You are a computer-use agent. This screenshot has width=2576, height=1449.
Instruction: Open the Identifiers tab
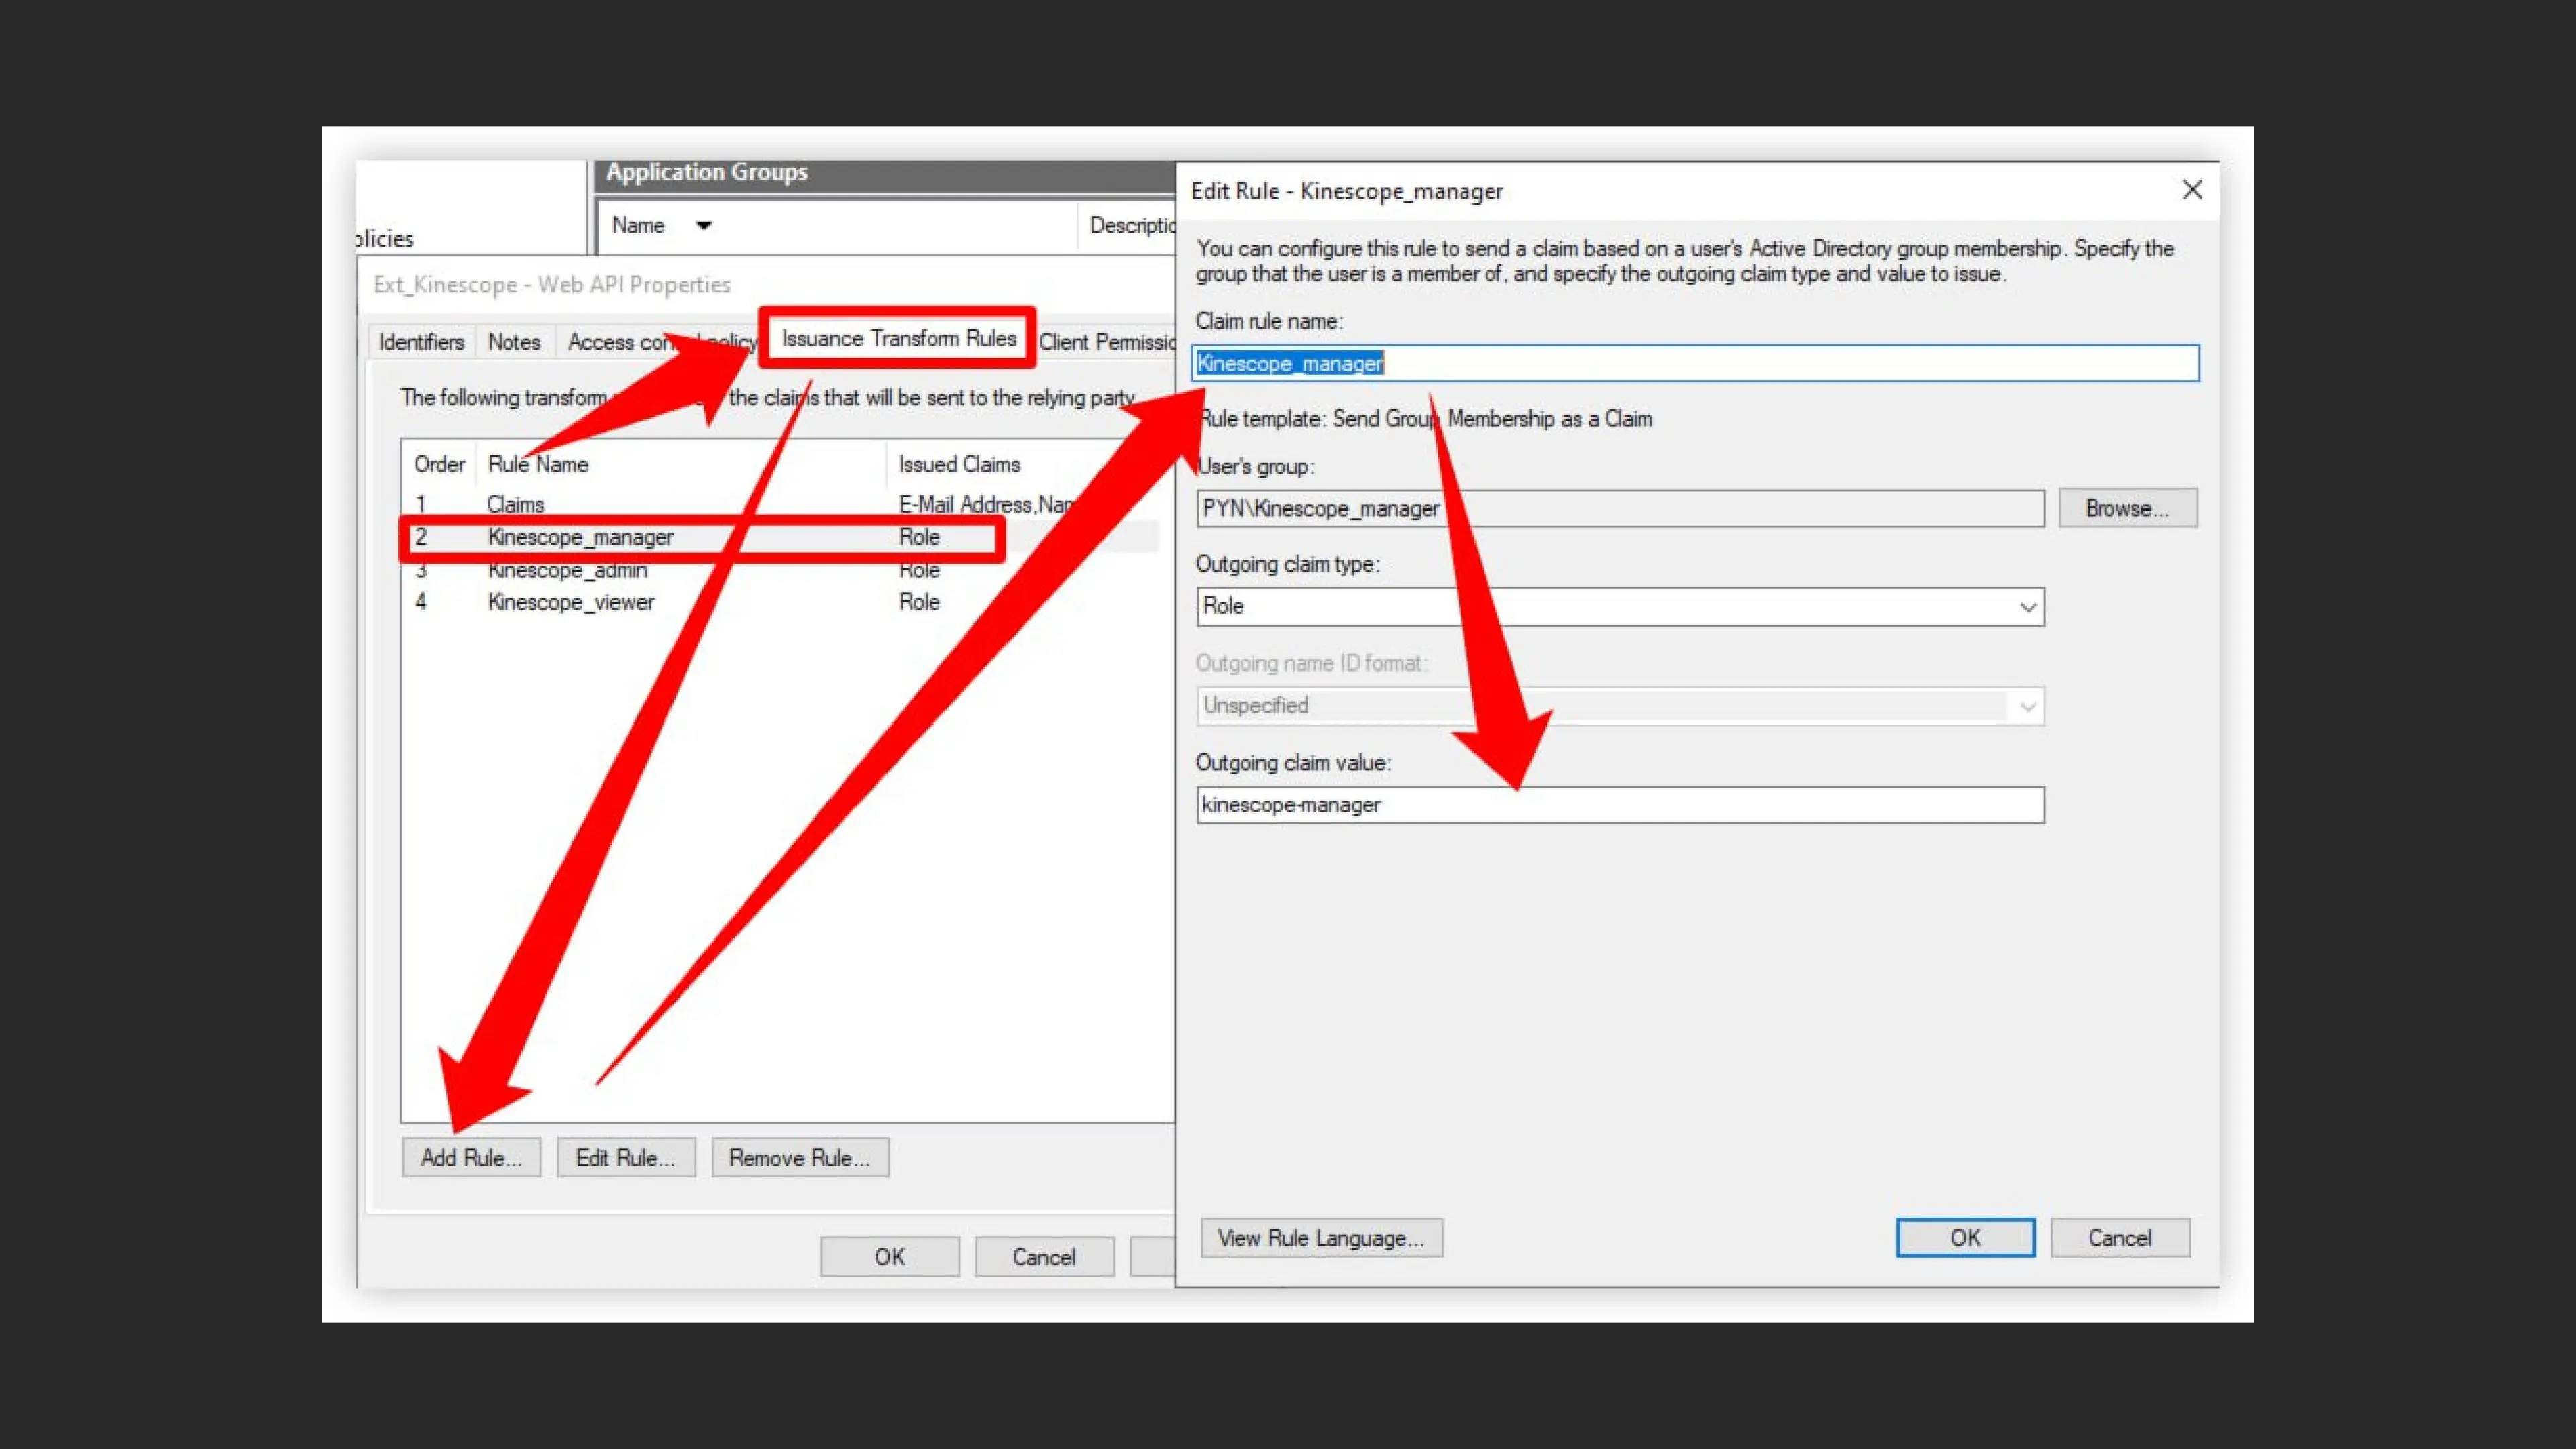pos(421,342)
